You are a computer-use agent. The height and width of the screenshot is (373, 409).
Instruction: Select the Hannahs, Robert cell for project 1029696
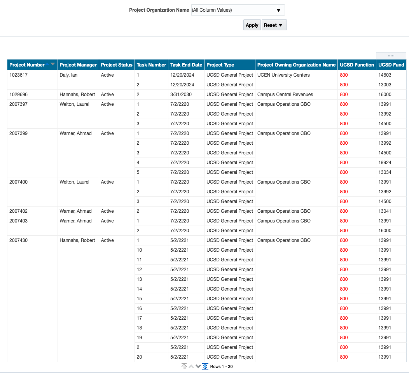[x=77, y=95]
